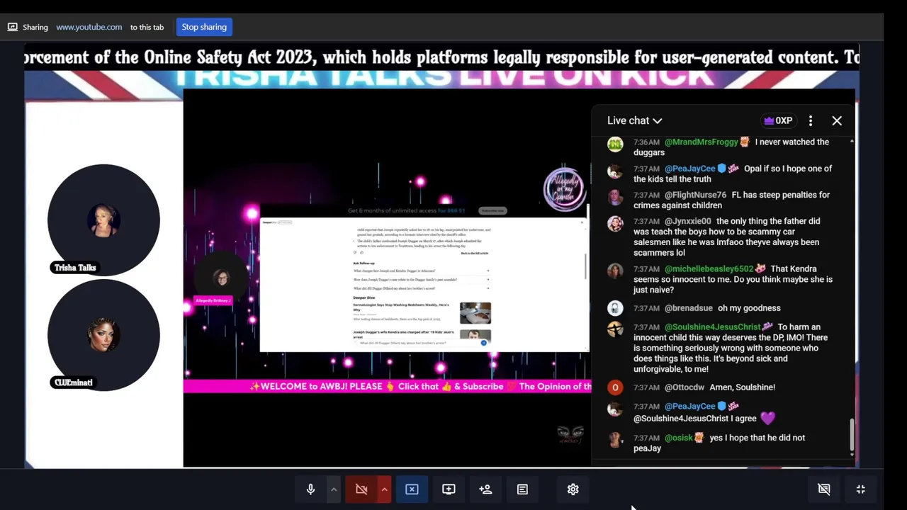This screenshot has width=907, height=510.
Task: Mute the microphone in the bottom toolbar
Action: pyautogui.click(x=310, y=489)
